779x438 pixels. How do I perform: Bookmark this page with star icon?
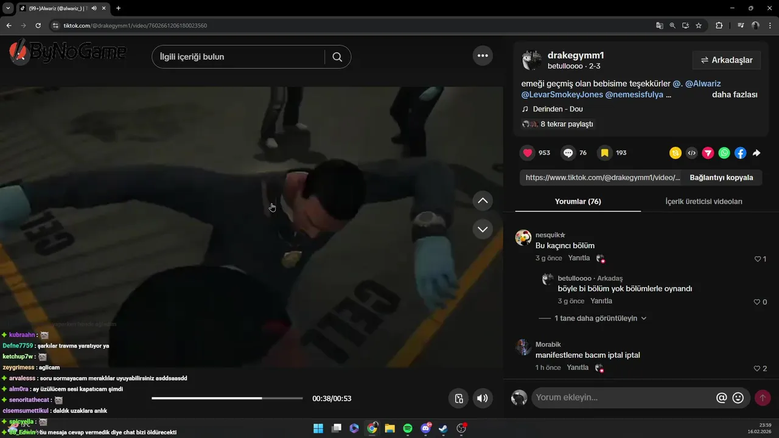[x=699, y=26]
